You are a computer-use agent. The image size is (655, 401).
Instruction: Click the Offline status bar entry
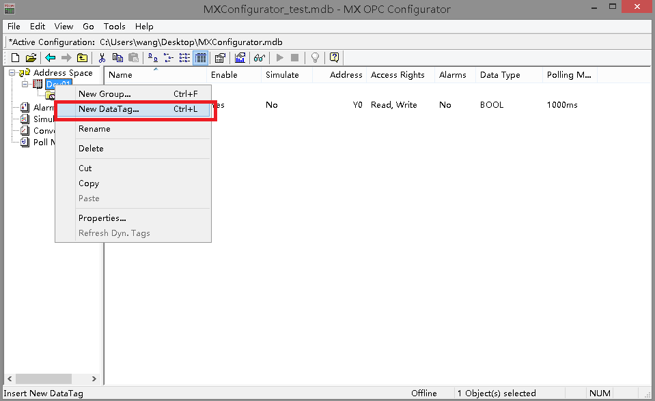(x=424, y=393)
